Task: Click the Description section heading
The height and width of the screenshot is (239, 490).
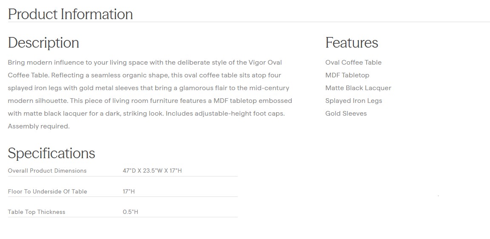Action: click(43, 43)
